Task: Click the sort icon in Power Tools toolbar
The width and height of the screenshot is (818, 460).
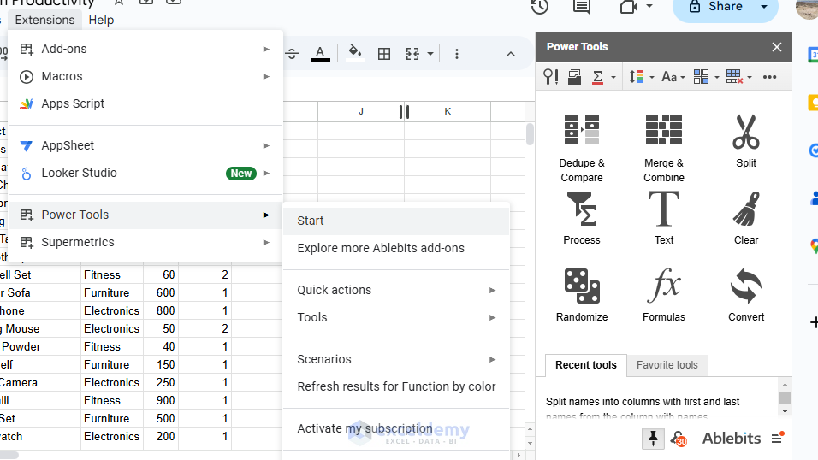Action: [x=637, y=77]
